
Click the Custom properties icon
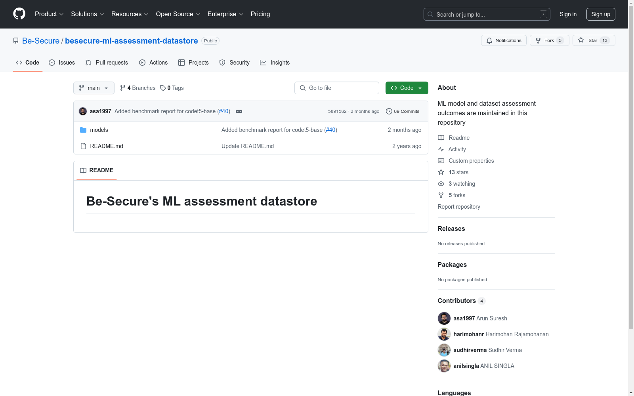[441, 161]
